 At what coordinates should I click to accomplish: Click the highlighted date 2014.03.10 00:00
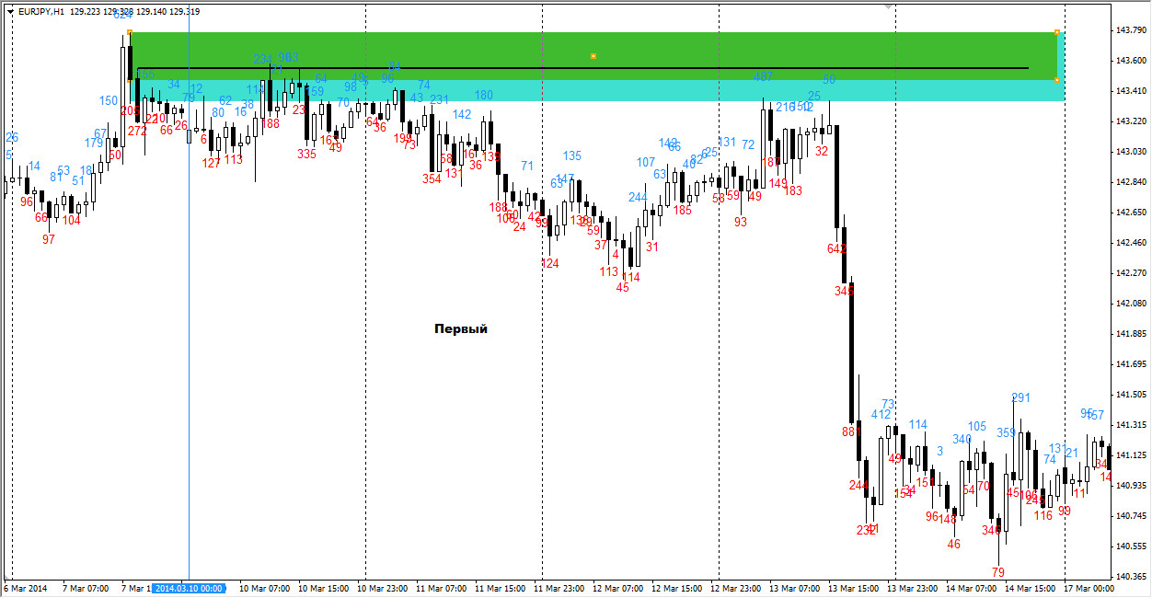coord(189,587)
